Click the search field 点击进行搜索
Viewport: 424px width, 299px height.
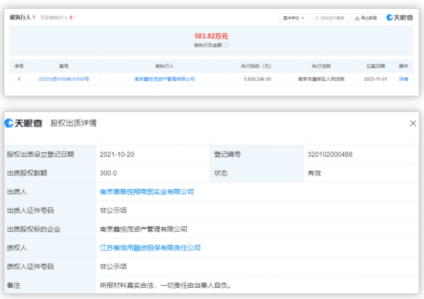[x=330, y=18]
